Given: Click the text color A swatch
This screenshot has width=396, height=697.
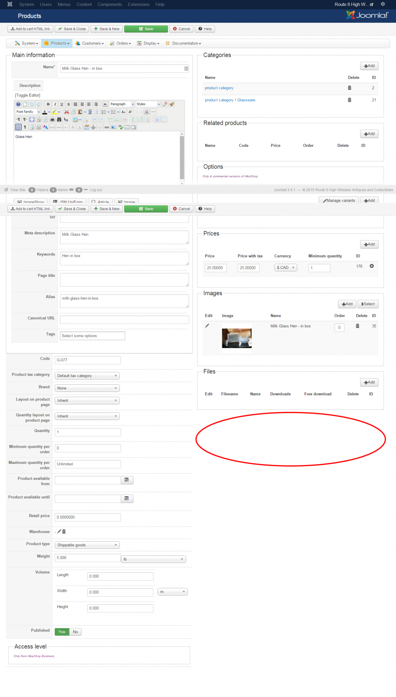Looking at the screenshot, I should tap(44, 112).
